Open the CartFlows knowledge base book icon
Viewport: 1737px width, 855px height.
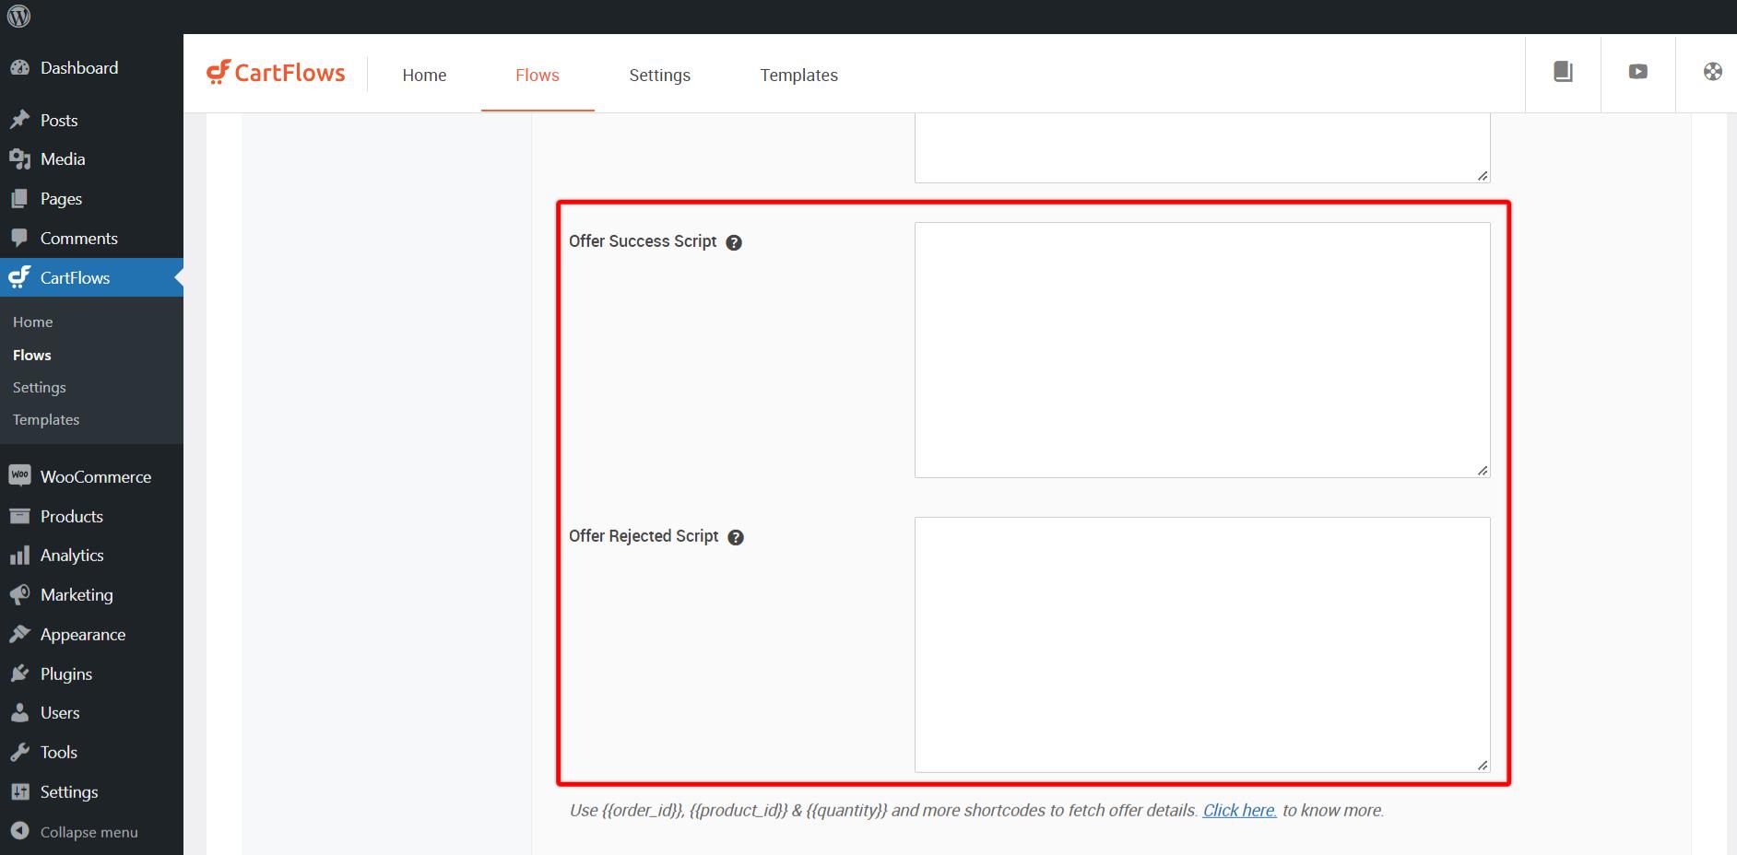pyautogui.click(x=1563, y=72)
